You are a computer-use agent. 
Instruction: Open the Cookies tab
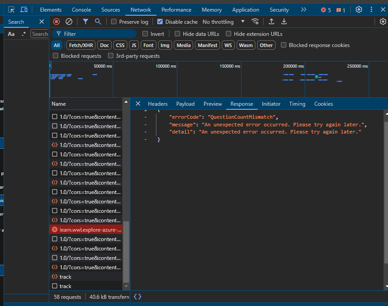[x=323, y=104]
